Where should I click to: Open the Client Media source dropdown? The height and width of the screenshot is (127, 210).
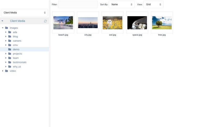click(24, 13)
